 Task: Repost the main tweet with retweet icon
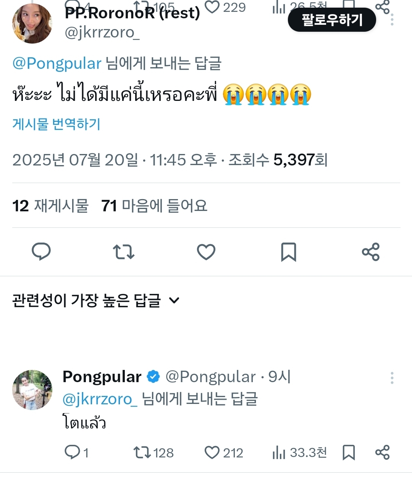124,252
